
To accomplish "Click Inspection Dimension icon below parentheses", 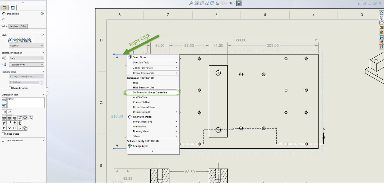I will click(x=4, y=105).
